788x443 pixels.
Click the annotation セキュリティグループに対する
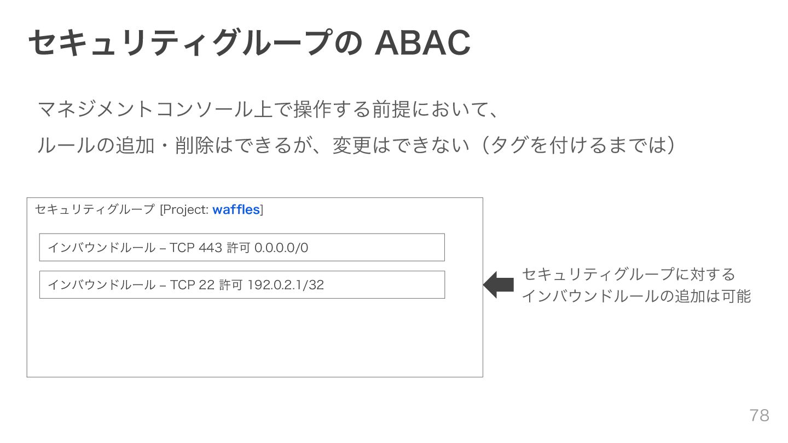(x=628, y=273)
